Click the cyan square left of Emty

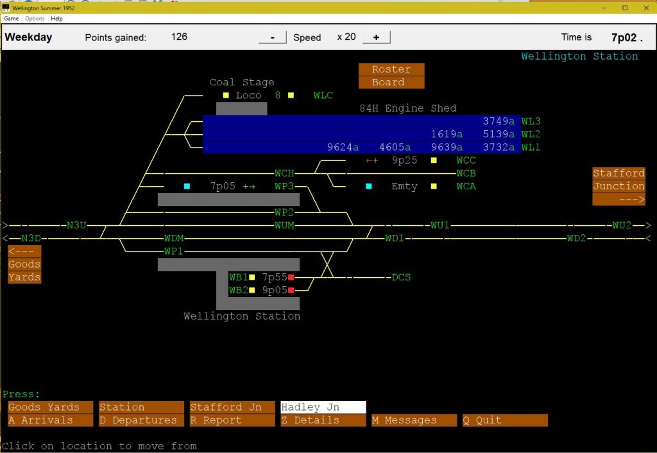click(369, 187)
